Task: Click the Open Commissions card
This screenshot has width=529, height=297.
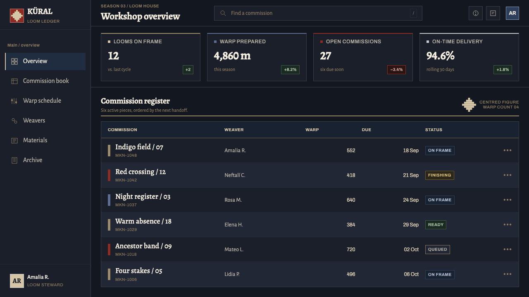Action: pos(363,57)
